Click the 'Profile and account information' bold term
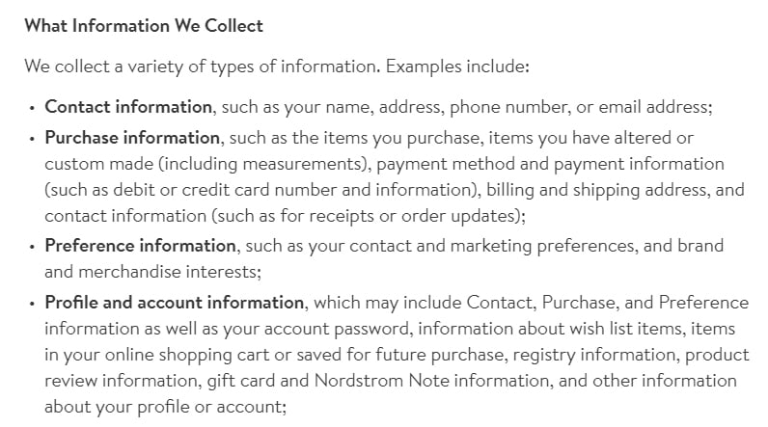The image size is (768, 427). pyautogui.click(x=175, y=303)
